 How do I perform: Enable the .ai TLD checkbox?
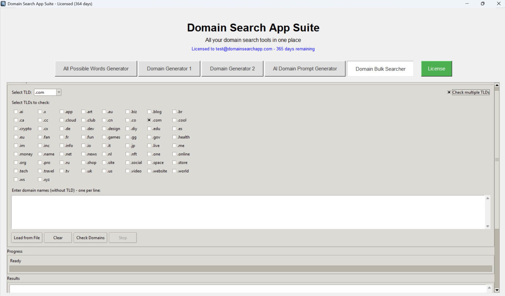[16, 112]
